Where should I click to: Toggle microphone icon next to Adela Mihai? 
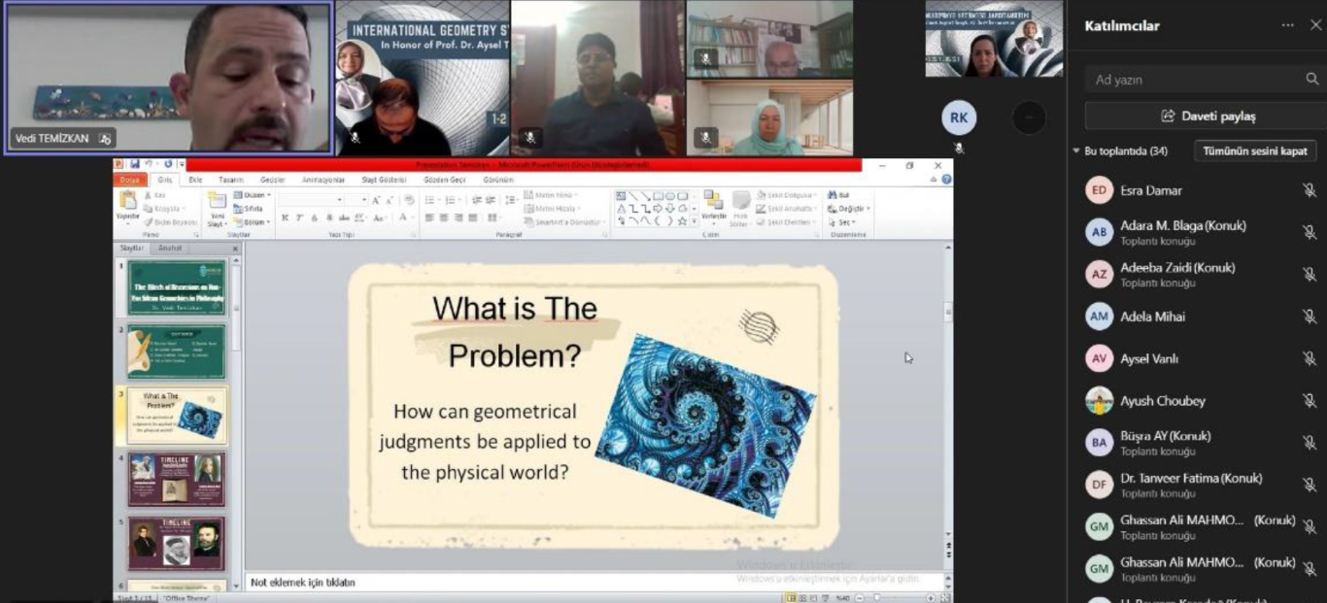pos(1309,317)
